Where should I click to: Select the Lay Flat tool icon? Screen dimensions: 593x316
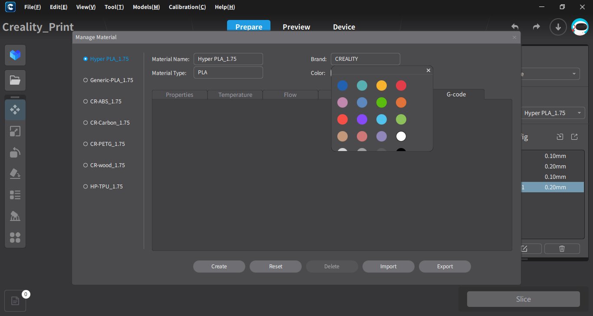click(x=15, y=174)
